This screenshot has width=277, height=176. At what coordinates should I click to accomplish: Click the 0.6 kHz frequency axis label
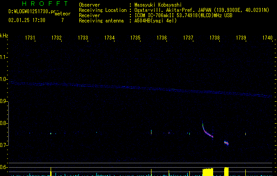click(3, 167)
